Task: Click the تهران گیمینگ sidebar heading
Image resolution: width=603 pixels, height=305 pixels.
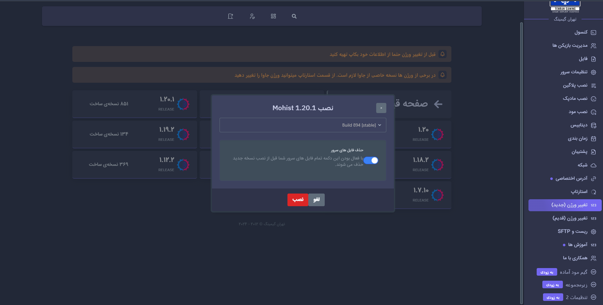Action: coord(565,20)
